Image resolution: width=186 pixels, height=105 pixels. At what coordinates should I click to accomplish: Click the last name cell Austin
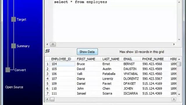tap(111, 69)
